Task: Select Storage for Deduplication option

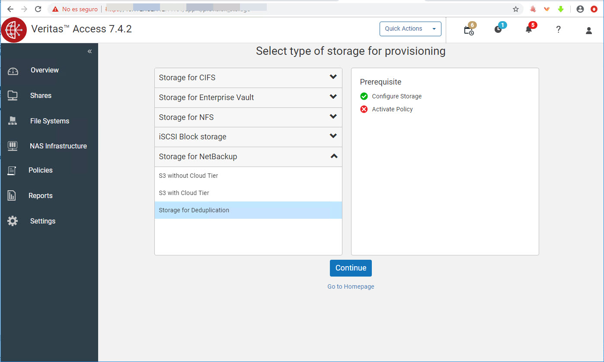Action: 248,210
